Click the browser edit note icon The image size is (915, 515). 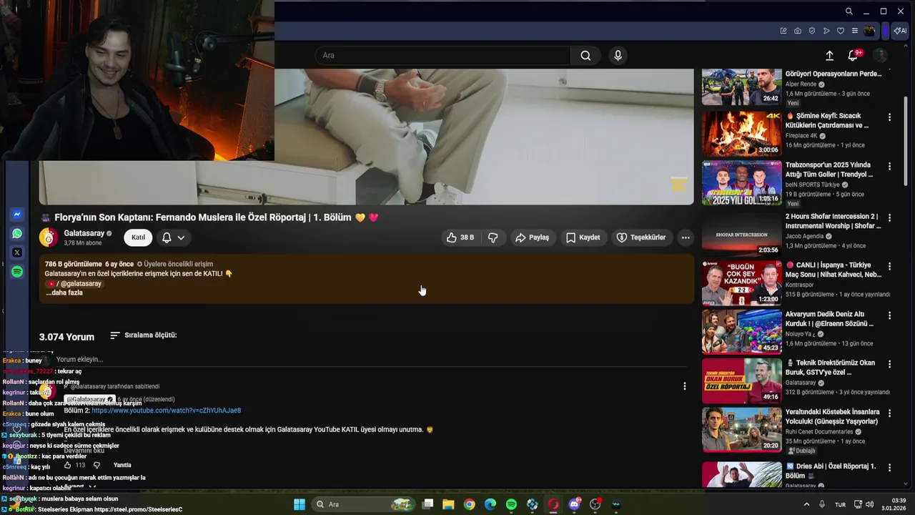pyautogui.click(x=783, y=31)
